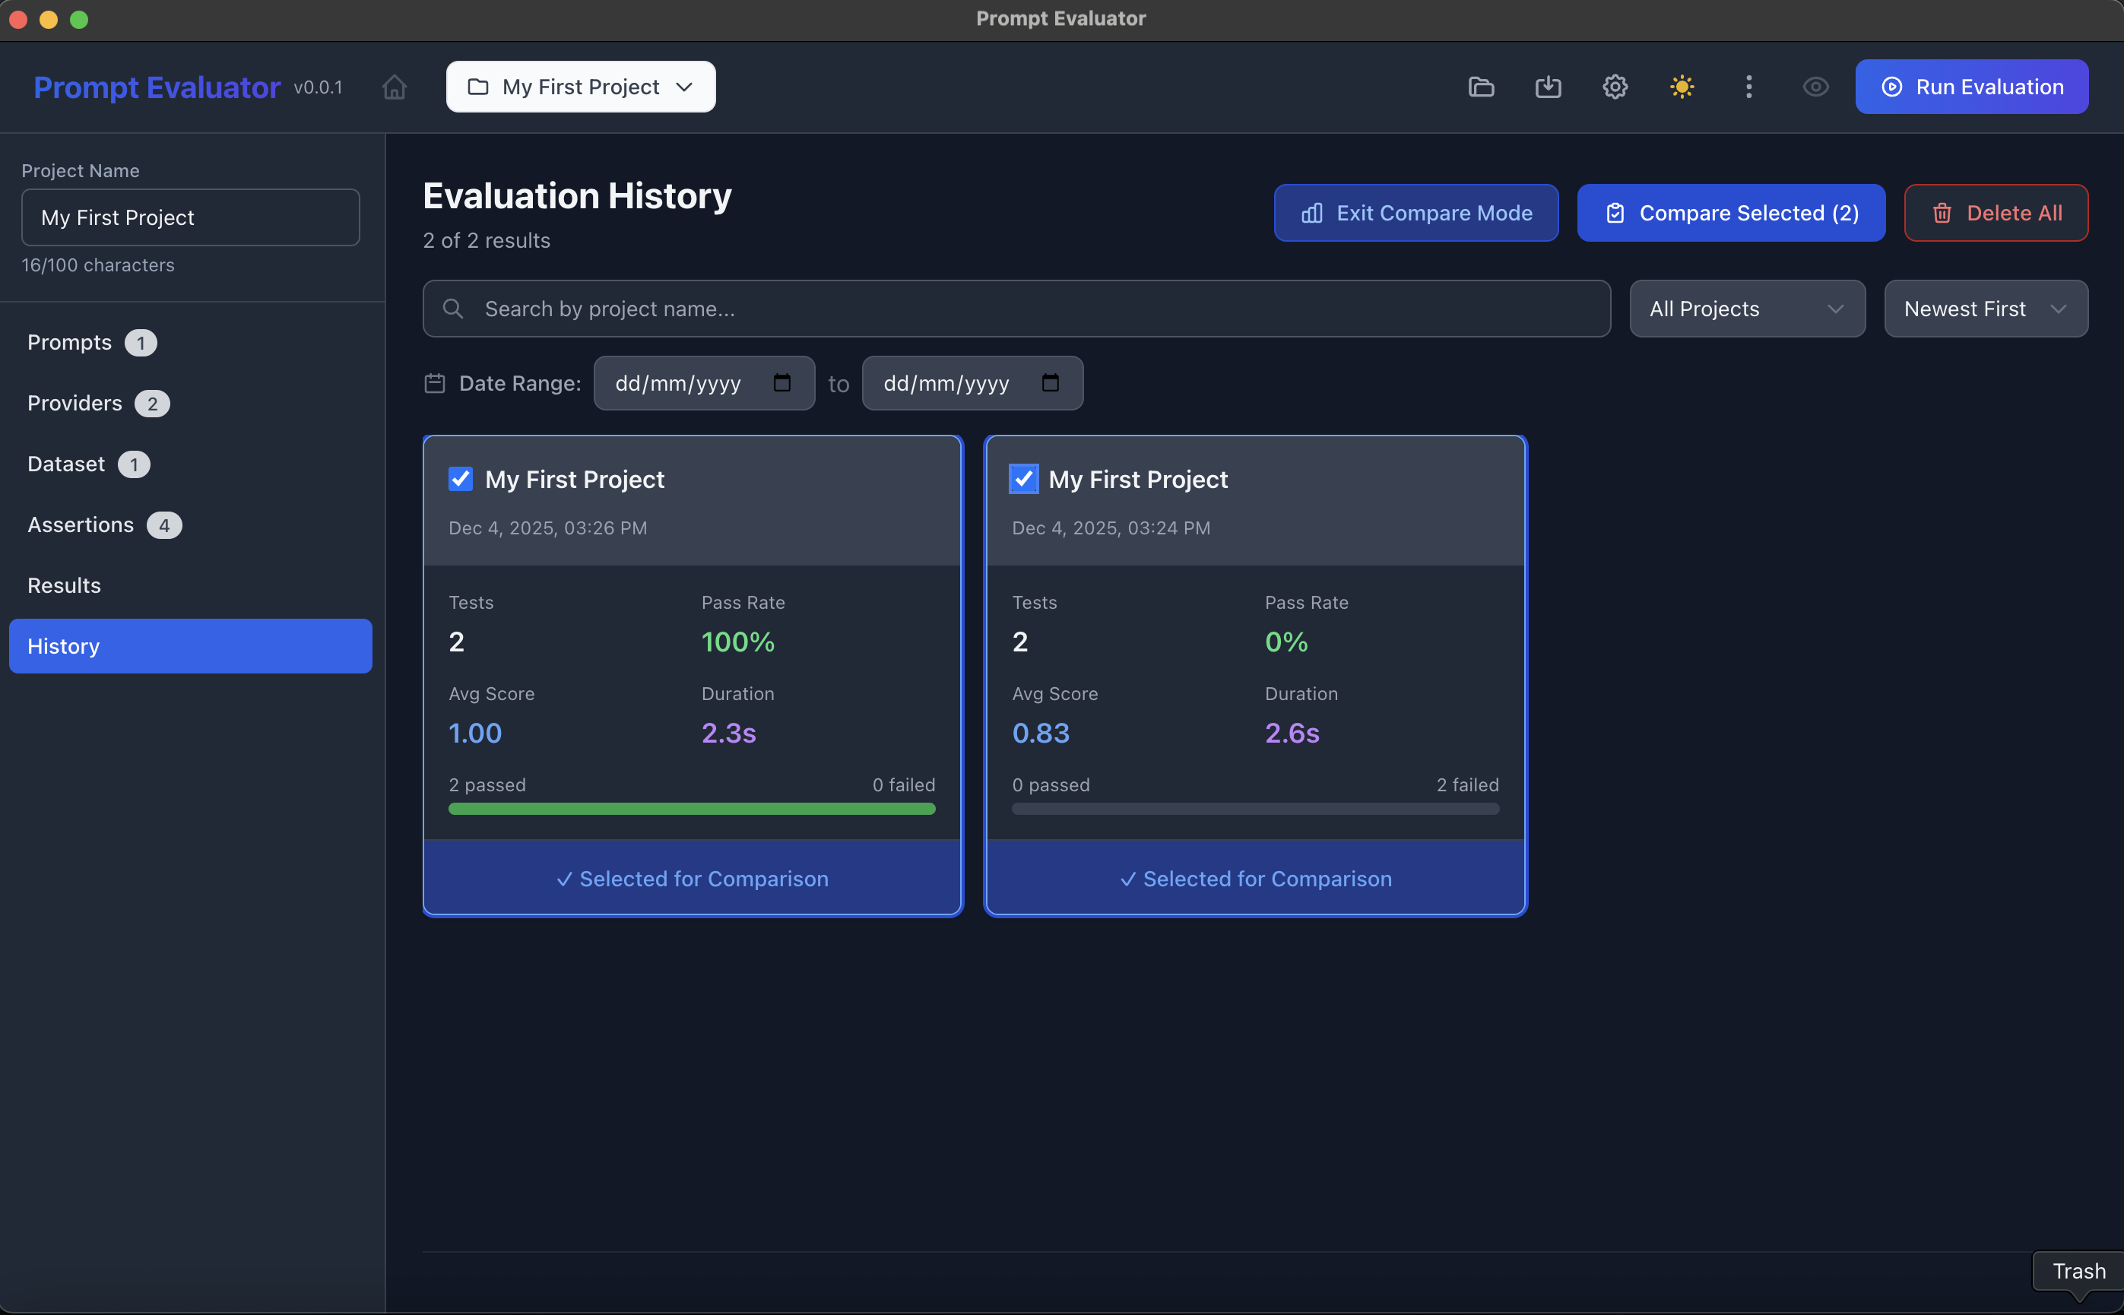The width and height of the screenshot is (2124, 1315).
Task: Uncheck the 03:26 PM evaluation checkbox
Action: point(460,479)
